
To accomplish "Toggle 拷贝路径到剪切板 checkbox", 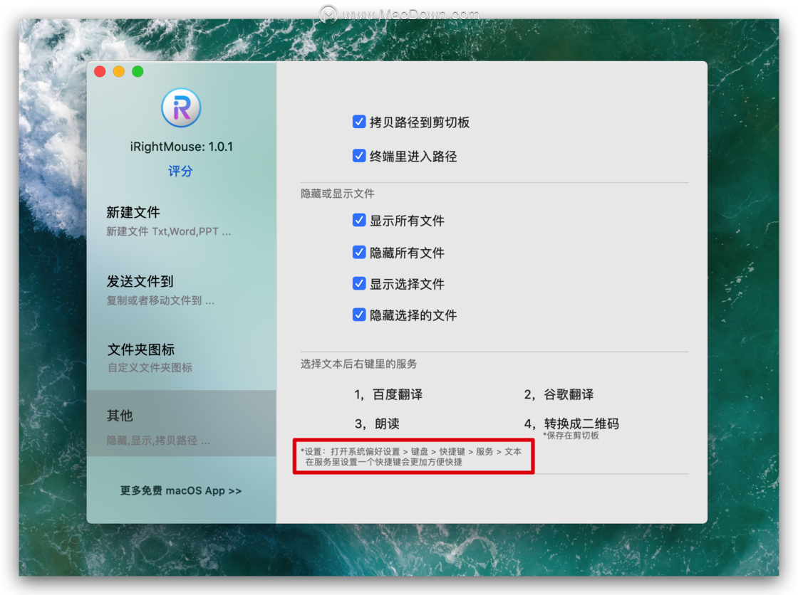I will tap(359, 122).
